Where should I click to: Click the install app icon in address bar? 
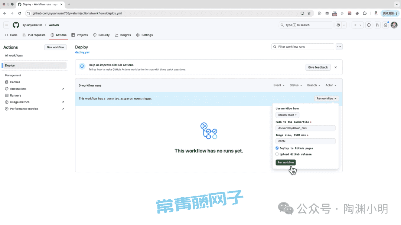click(302, 13)
